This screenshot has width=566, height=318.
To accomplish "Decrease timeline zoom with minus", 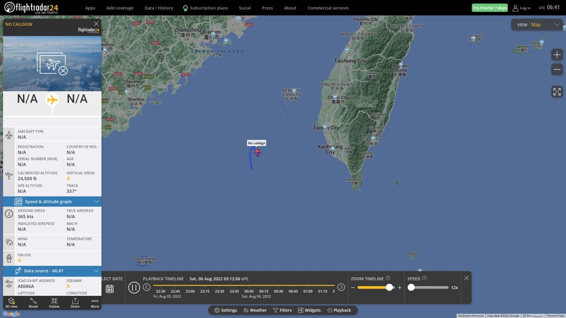I will (x=353, y=288).
